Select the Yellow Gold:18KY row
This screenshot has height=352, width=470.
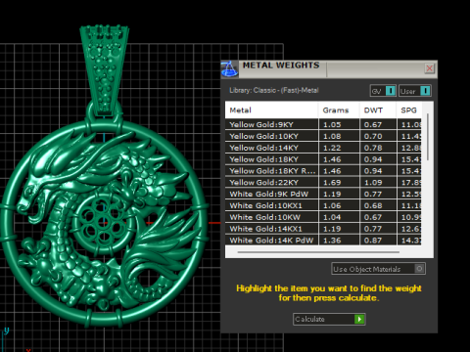323,159
